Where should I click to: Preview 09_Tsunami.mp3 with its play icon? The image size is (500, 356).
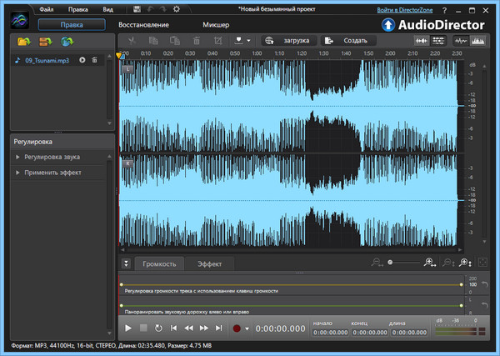pyautogui.click(x=82, y=60)
